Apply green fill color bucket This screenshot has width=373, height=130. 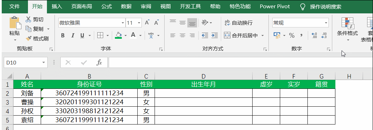118,35
